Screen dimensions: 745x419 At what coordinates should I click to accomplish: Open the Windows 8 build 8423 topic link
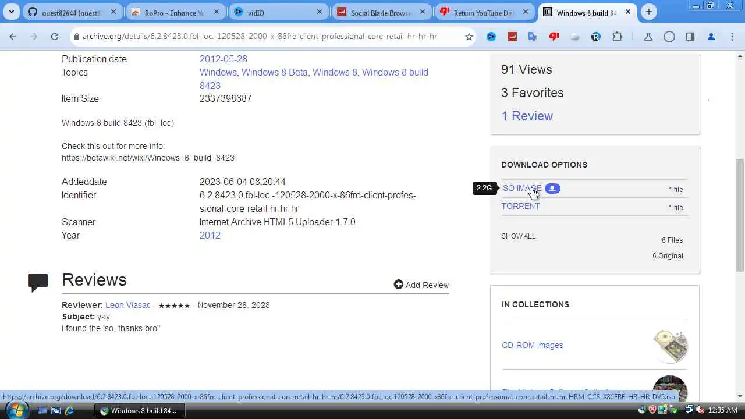[314, 79]
